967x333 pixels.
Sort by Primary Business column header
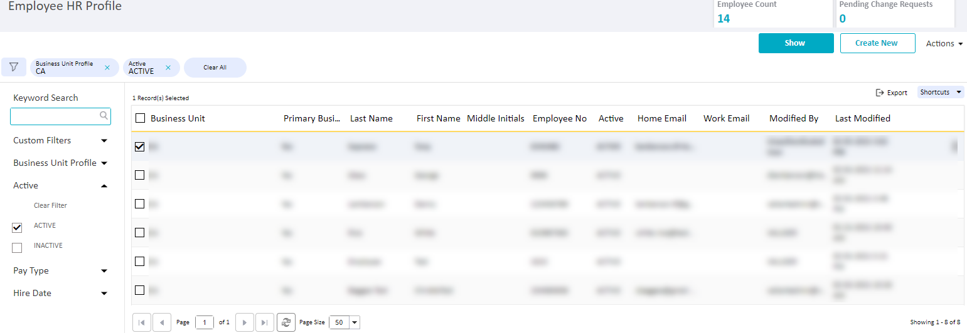point(311,118)
